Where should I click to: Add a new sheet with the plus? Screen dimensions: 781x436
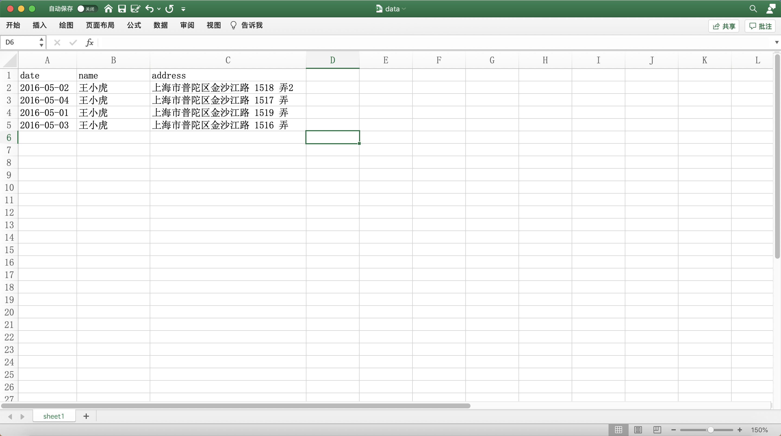[x=86, y=416]
